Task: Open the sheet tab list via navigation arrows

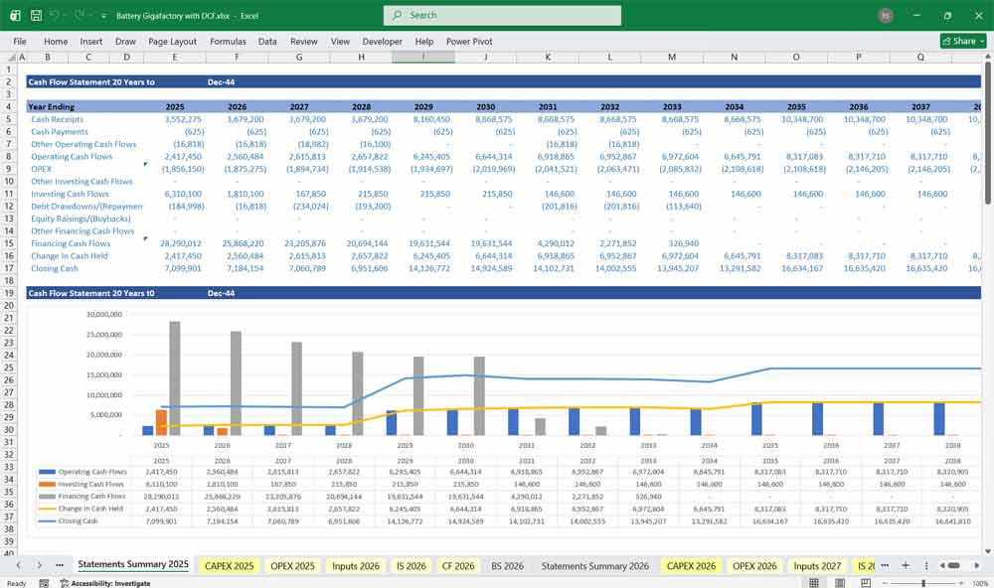Action: pyautogui.click(x=20, y=564)
